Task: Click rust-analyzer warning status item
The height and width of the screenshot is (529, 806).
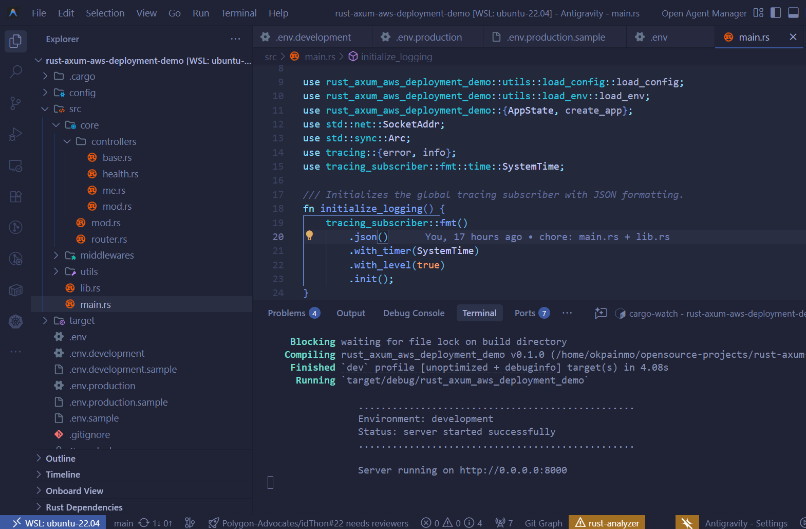Action: [x=607, y=523]
